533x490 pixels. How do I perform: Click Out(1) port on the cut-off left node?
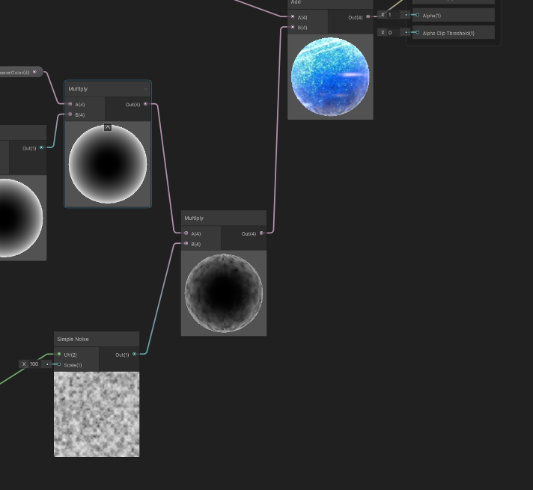tap(41, 147)
